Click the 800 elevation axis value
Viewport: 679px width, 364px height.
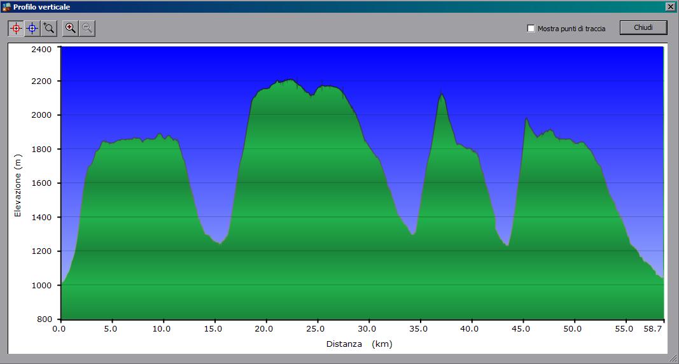tap(44, 319)
